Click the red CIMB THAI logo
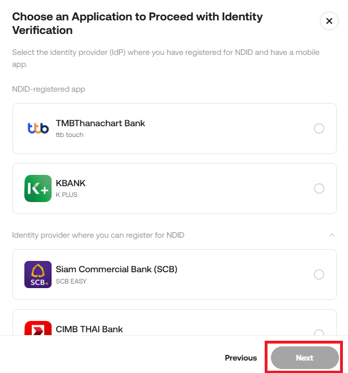The height and width of the screenshot is (373, 348). [38, 329]
